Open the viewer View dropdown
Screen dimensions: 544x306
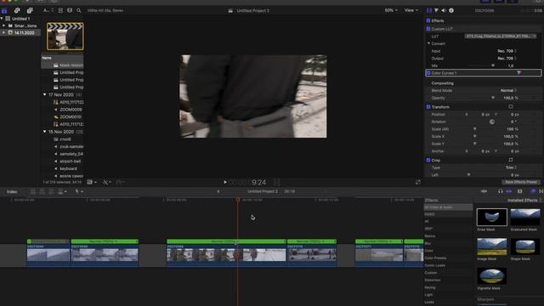coord(411,10)
